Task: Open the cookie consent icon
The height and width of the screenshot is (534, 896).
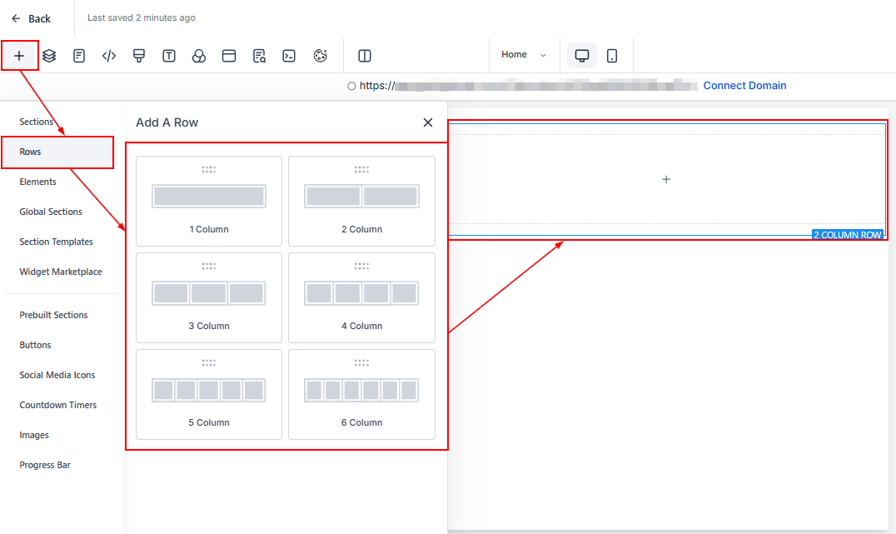Action: tap(321, 56)
